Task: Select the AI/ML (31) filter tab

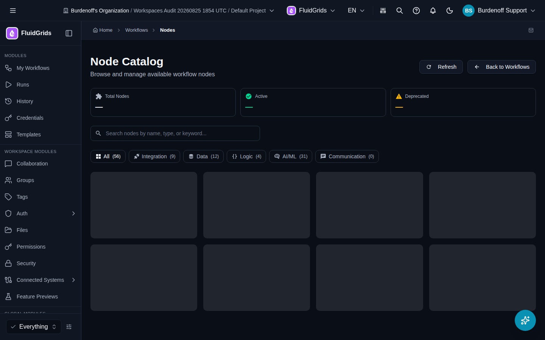Action: click(x=291, y=156)
